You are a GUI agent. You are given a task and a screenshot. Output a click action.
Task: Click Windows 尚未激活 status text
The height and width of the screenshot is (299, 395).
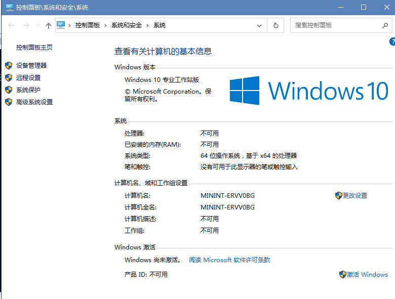click(152, 260)
